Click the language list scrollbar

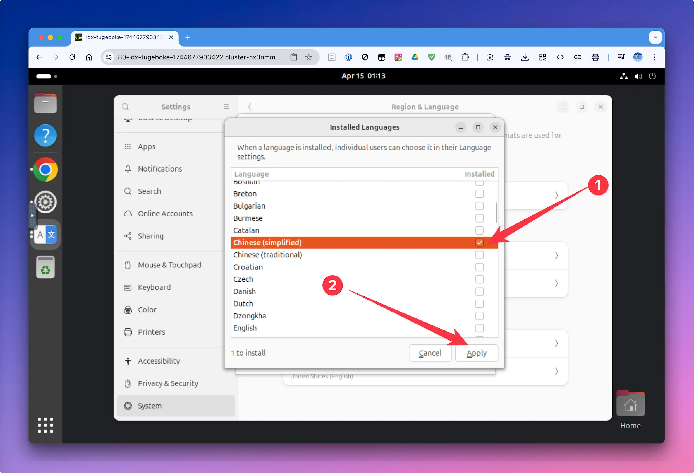point(496,213)
